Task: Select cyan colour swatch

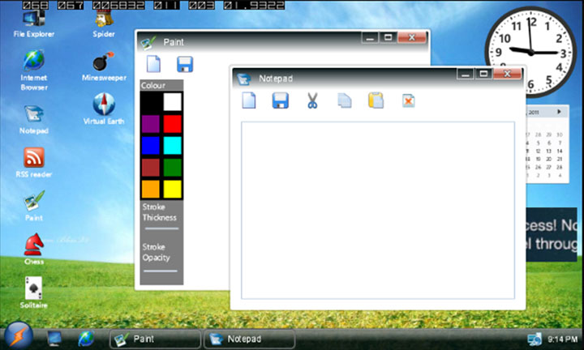Action: pos(173,146)
